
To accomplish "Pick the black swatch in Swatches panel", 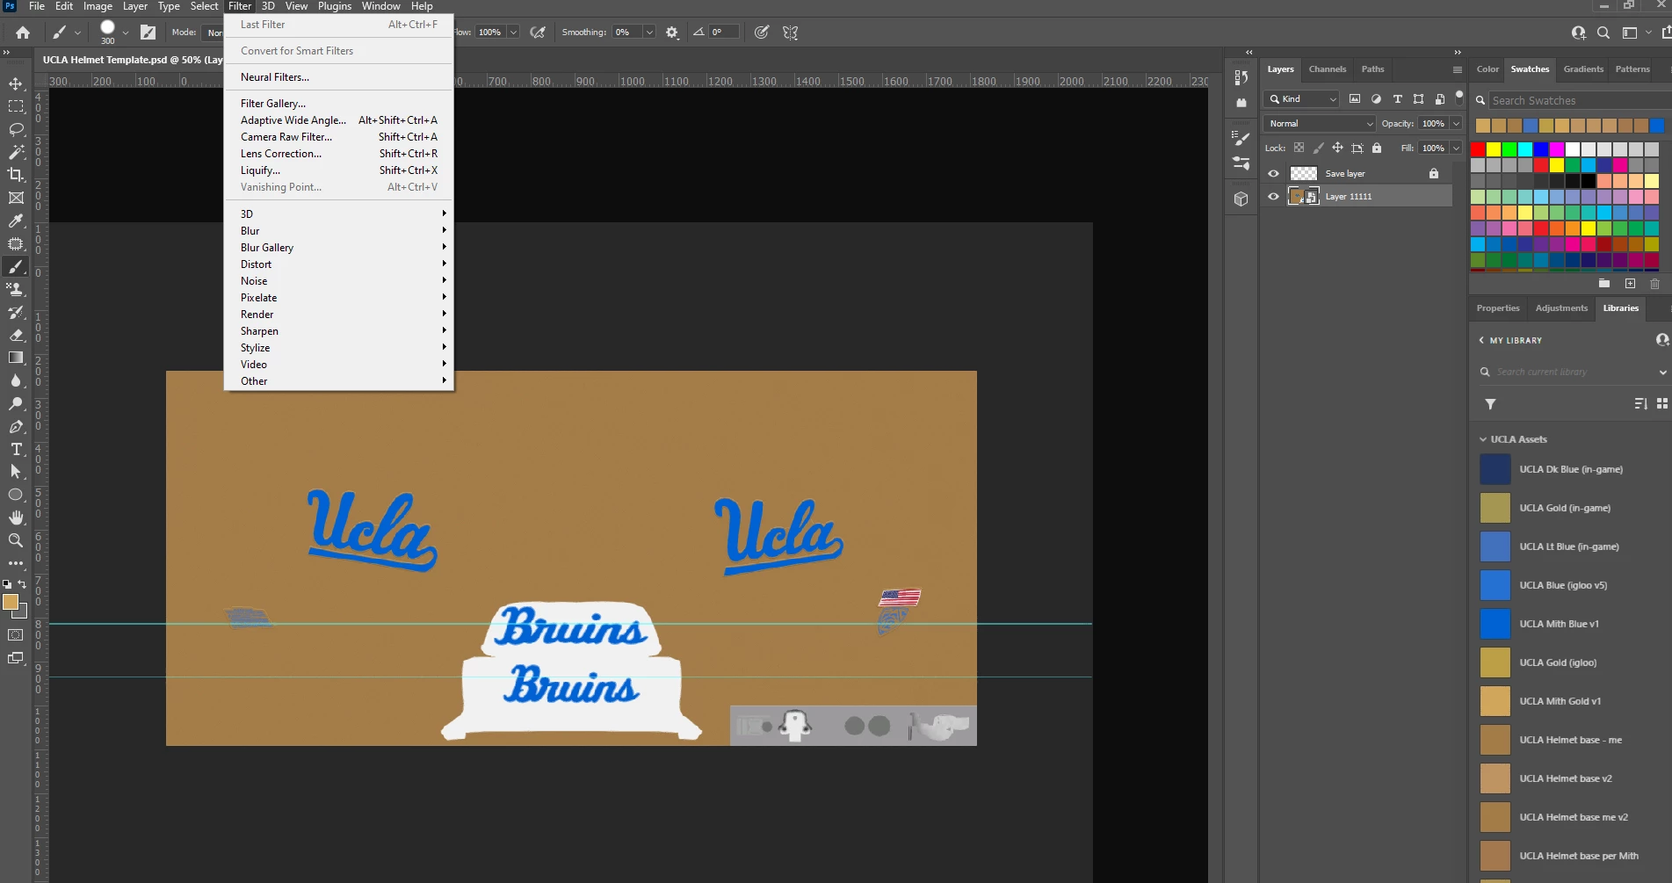I will [x=1589, y=180].
